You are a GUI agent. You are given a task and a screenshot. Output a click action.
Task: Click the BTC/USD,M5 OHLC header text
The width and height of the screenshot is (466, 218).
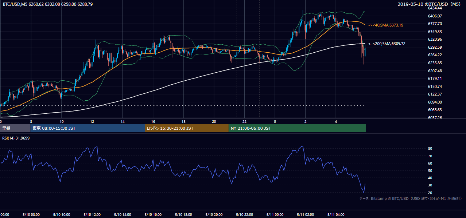click(48, 4)
